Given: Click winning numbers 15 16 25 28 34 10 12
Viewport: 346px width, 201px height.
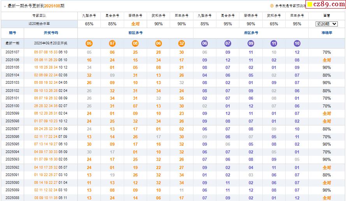Looking at the screenshot, I should pos(51,67).
